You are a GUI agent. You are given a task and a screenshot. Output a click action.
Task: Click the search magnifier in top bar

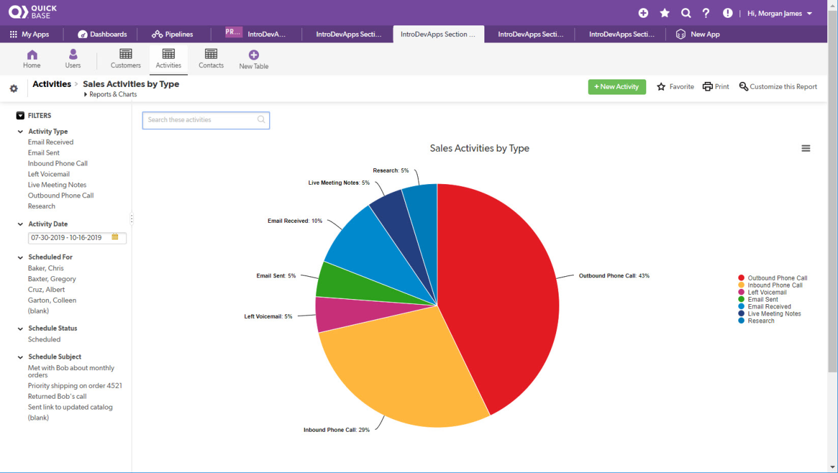[686, 13]
